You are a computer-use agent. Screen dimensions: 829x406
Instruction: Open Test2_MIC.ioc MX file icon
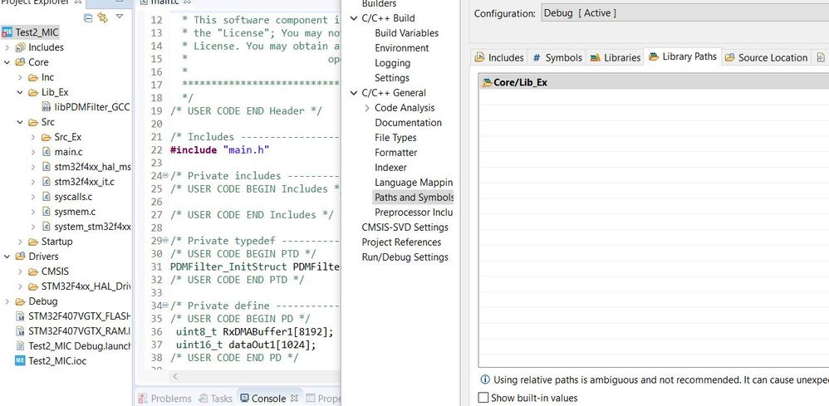point(20,361)
